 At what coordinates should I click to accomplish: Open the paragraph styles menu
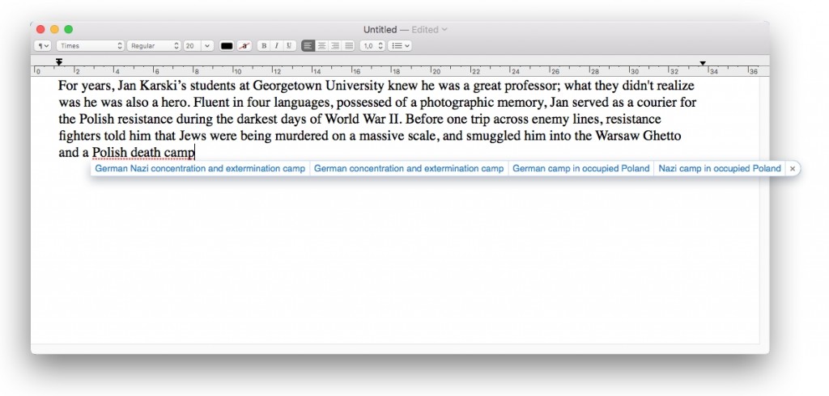42,46
